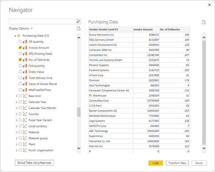The width and height of the screenshot is (215, 172).
Task: Click the tree scrollbar thumb
Action: (79, 112)
